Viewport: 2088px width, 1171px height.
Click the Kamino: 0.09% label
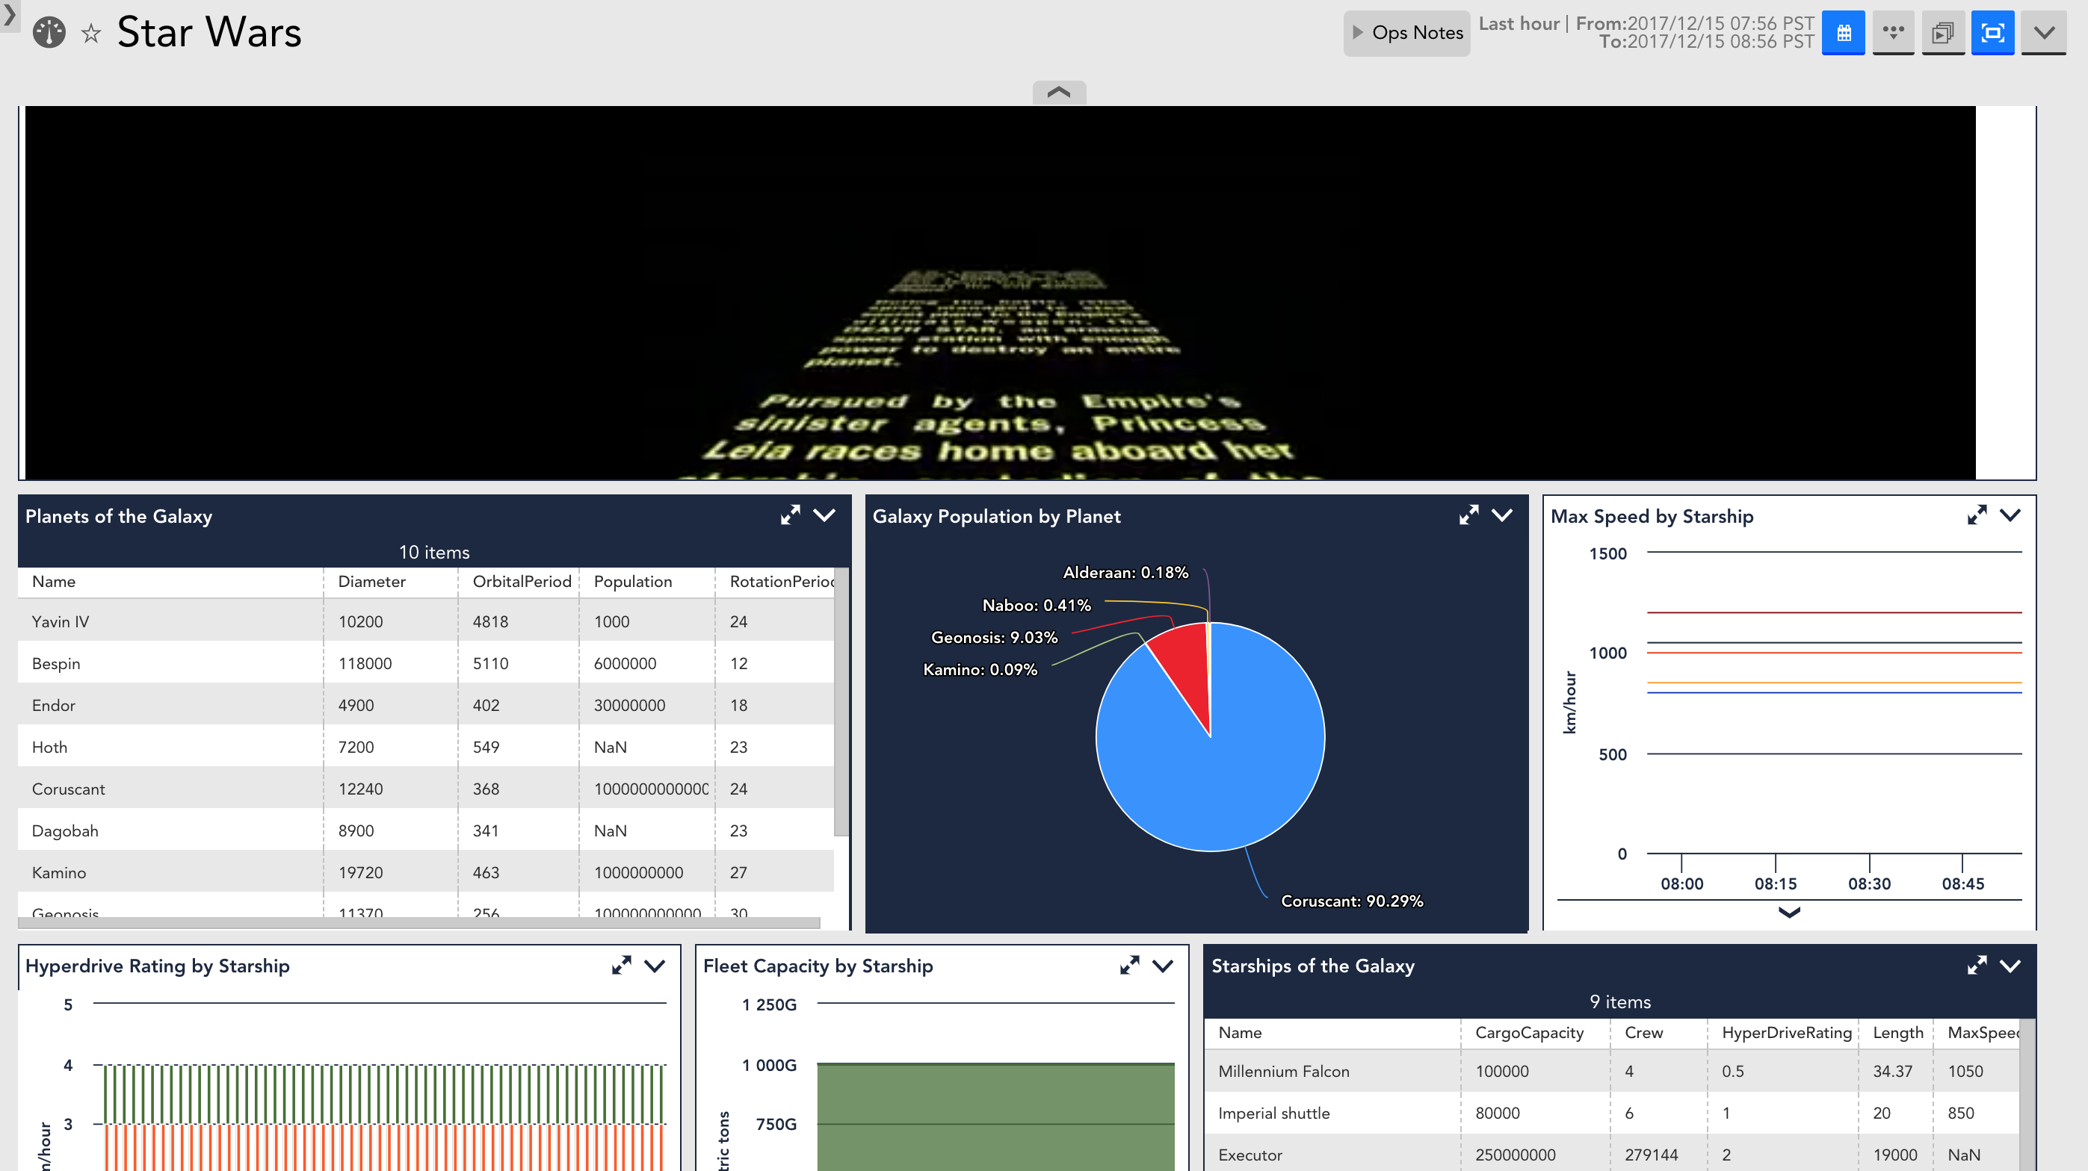pyautogui.click(x=980, y=670)
